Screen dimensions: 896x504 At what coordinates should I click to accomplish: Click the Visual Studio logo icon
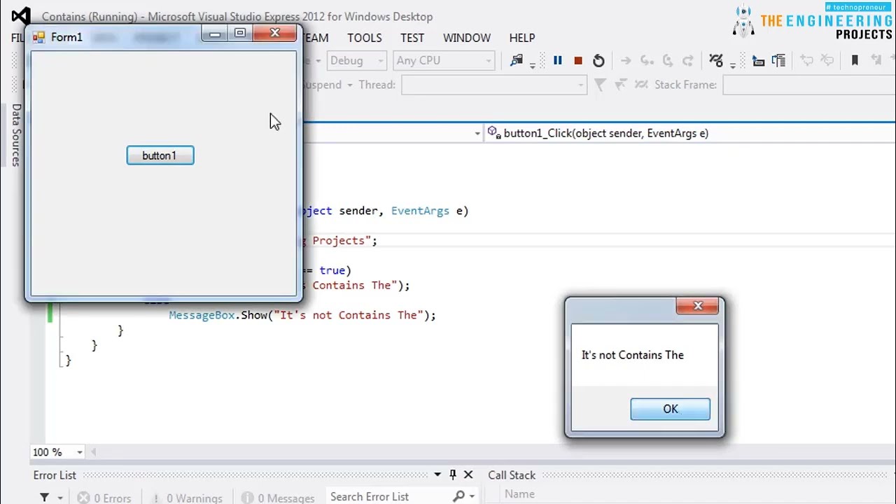click(x=22, y=16)
